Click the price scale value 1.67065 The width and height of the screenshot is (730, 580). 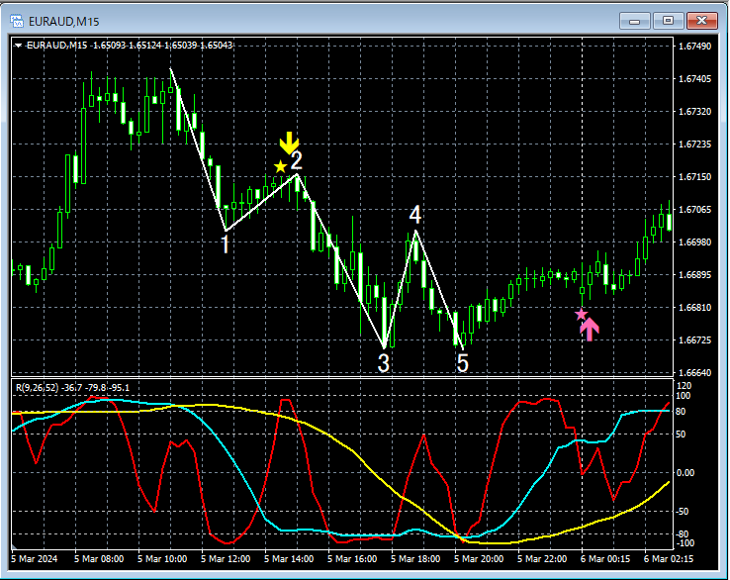click(695, 209)
